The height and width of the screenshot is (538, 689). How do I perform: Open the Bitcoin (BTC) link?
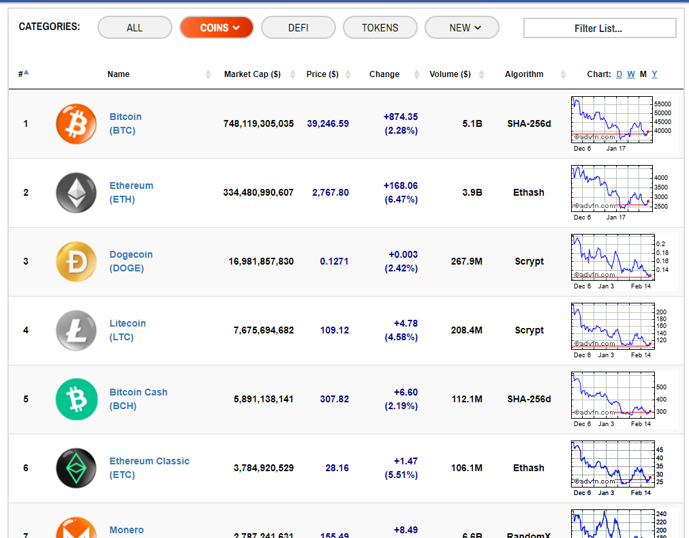pyautogui.click(x=125, y=123)
